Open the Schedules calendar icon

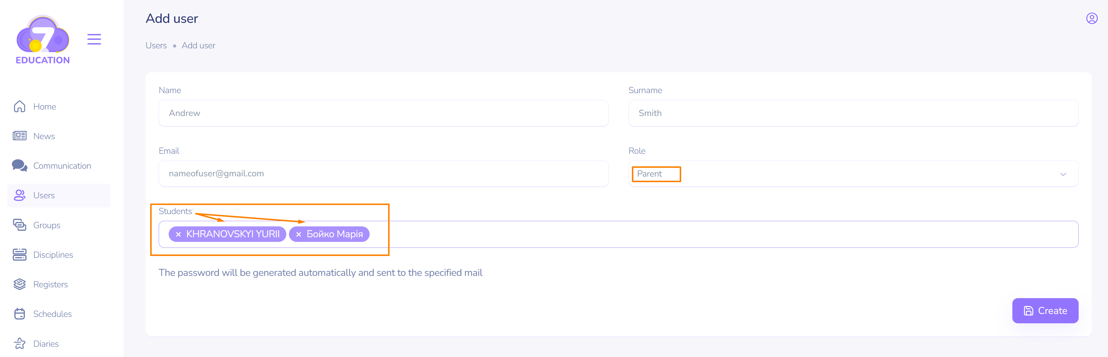pyautogui.click(x=19, y=314)
